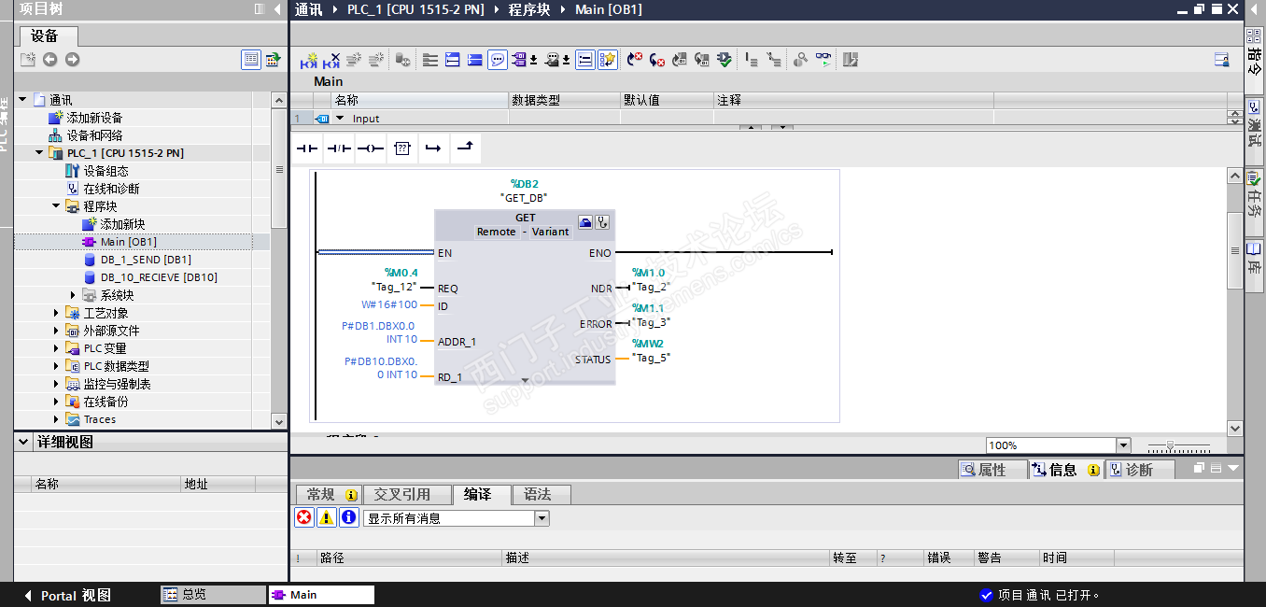Click 添加新块 in program blocks
1266x607 pixels.
pyautogui.click(x=122, y=224)
